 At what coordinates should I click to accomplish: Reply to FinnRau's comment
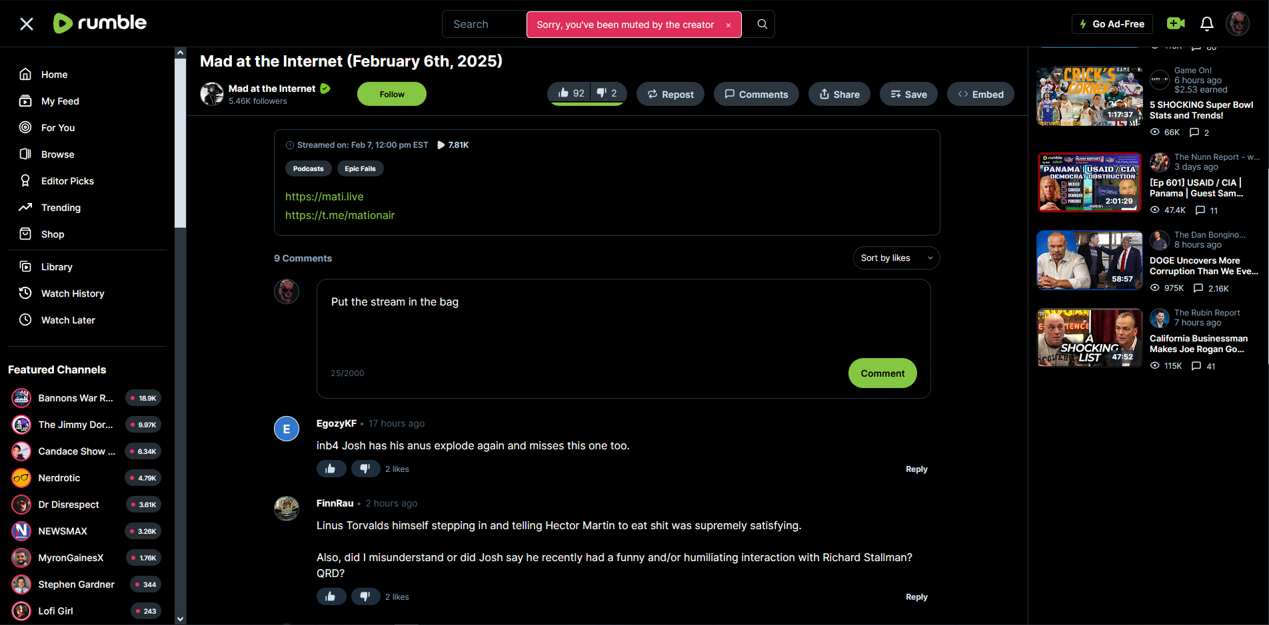(x=916, y=597)
